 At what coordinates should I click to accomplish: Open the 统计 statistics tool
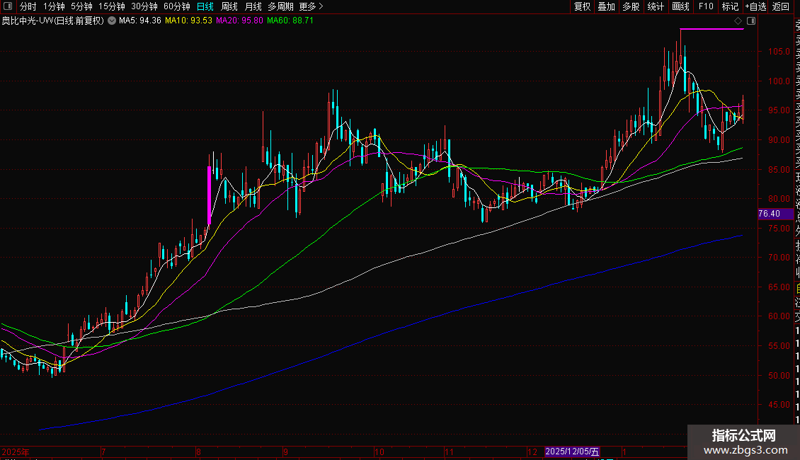(x=656, y=7)
